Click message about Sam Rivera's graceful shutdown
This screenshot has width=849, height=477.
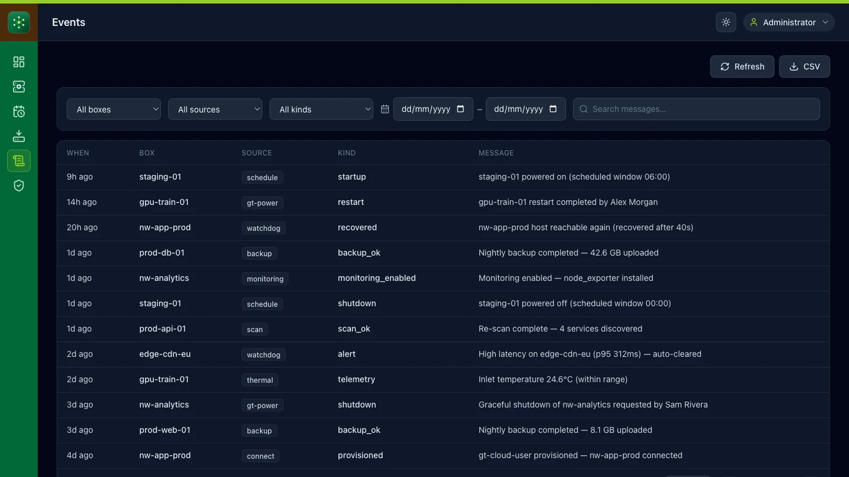[x=593, y=405]
